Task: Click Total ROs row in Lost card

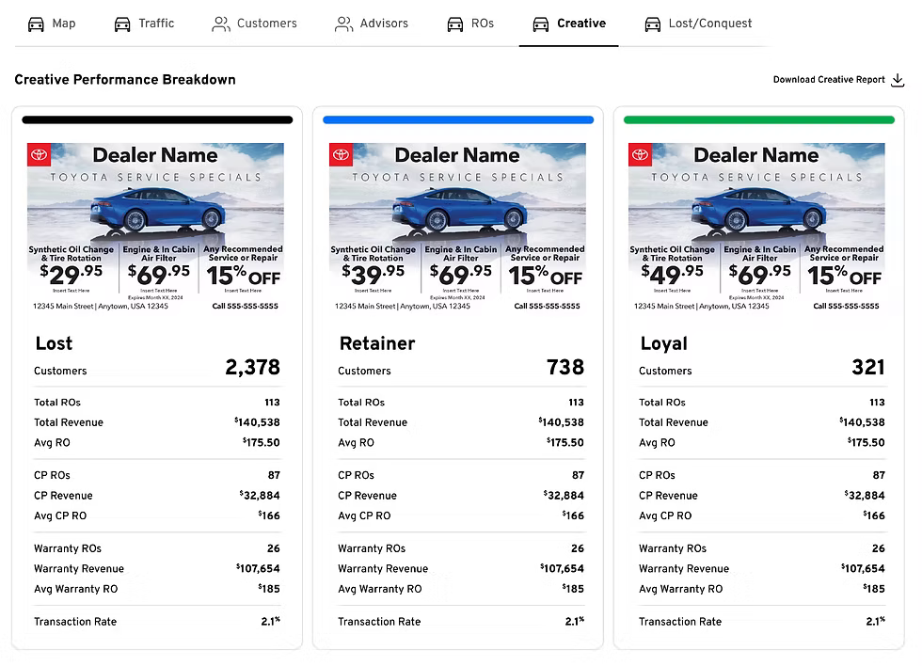Action: pos(157,403)
